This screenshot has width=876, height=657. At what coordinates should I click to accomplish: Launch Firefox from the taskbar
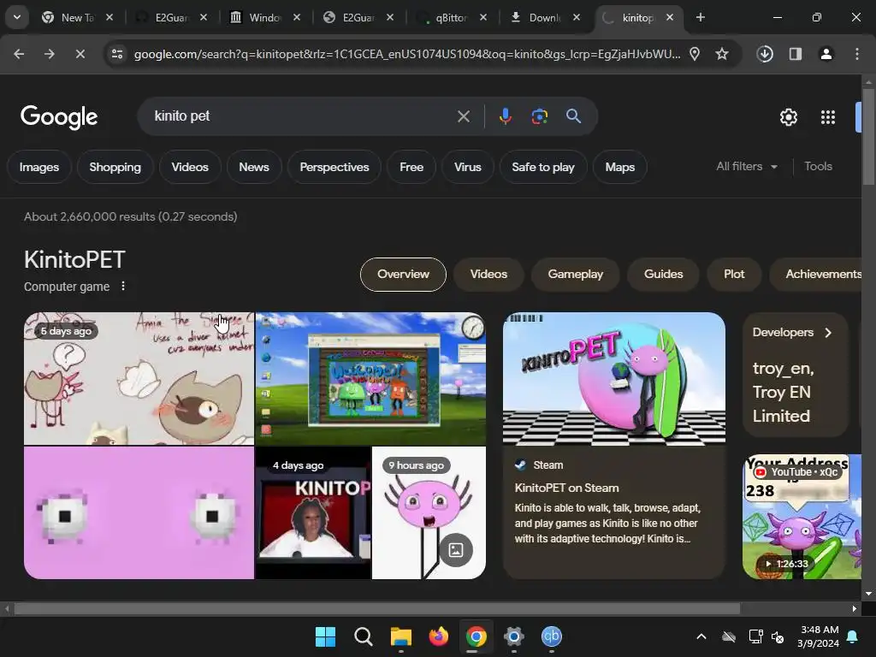point(439,636)
